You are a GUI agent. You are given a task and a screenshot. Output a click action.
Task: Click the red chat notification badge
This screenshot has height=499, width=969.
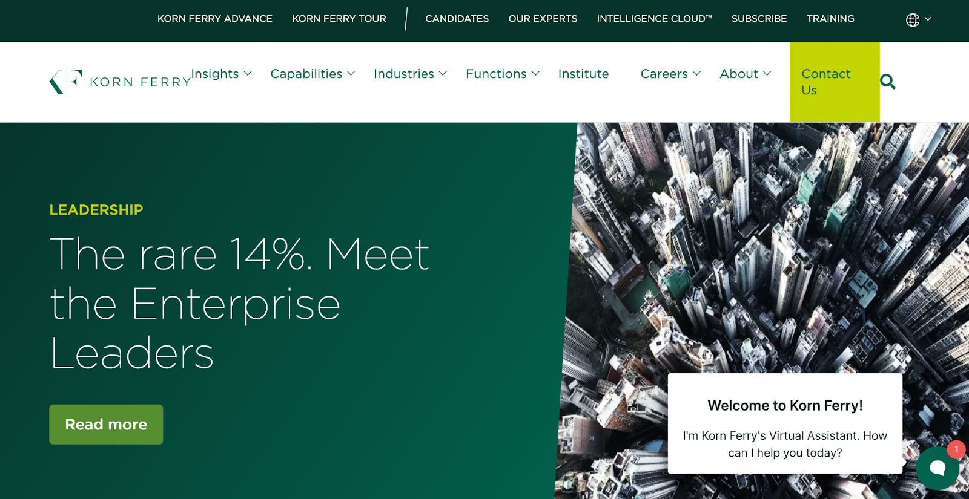pyautogui.click(x=956, y=449)
